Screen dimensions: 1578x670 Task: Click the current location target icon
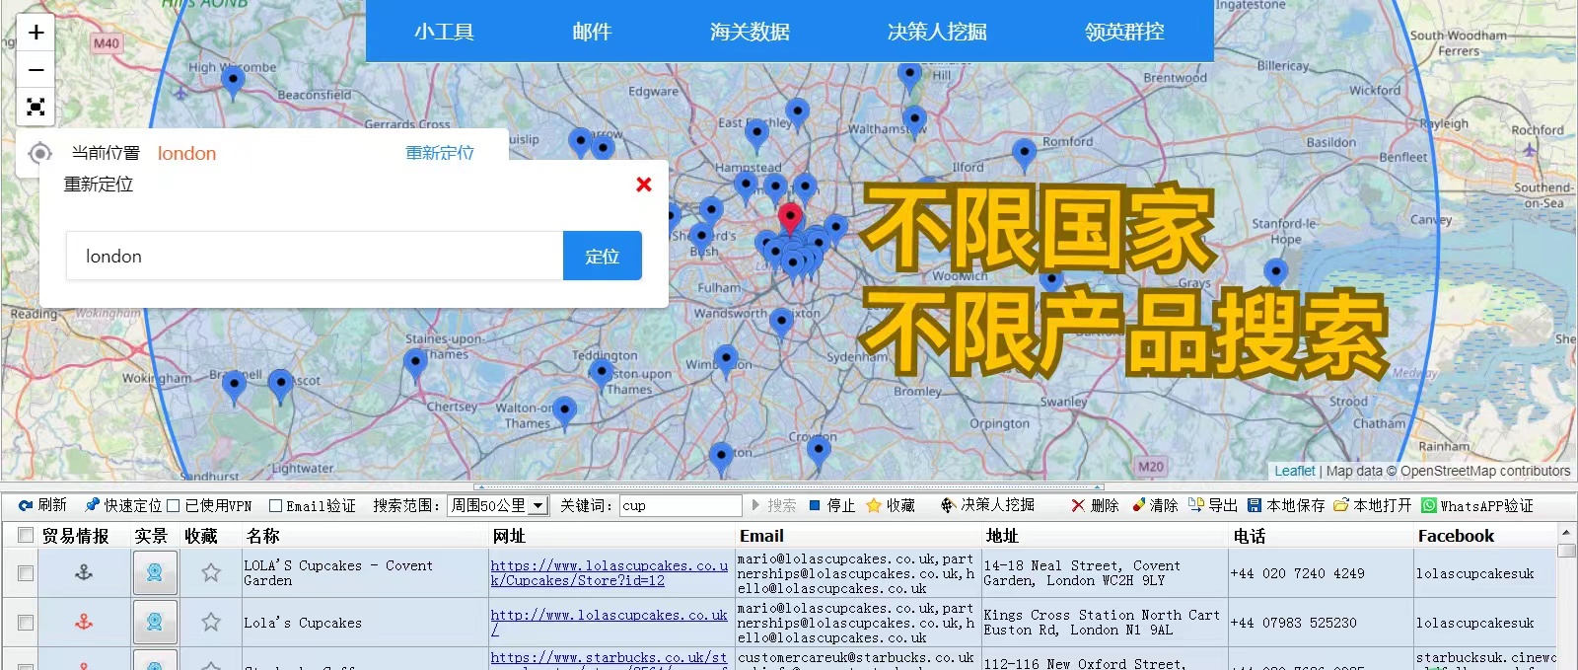pyautogui.click(x=39, y=153)
